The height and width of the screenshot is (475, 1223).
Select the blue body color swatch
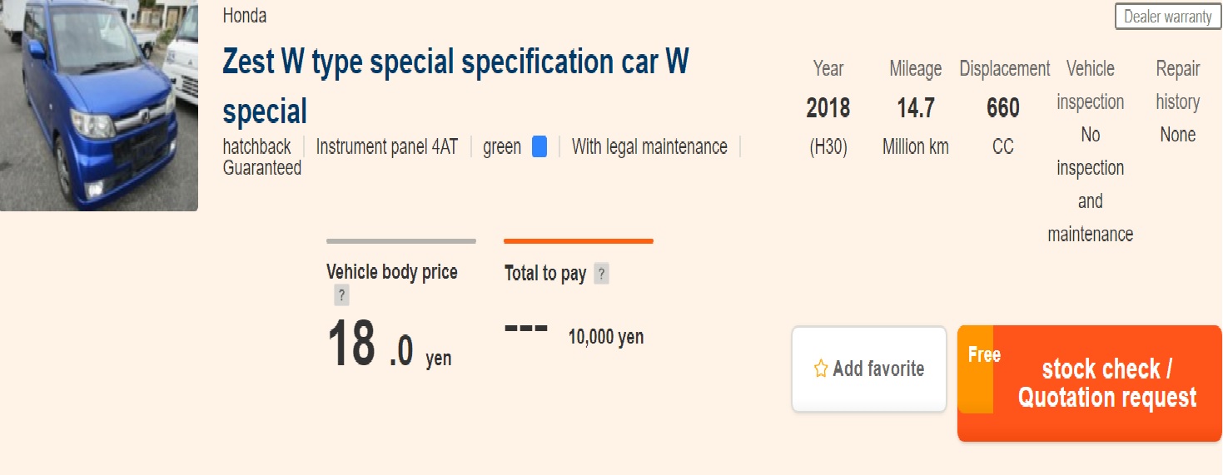tap(539, 147)
